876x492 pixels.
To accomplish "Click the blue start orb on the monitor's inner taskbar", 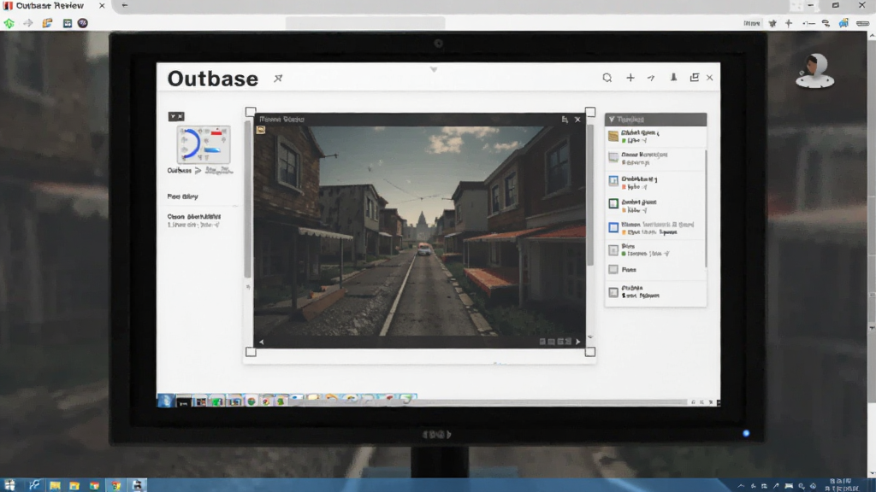I will (165, 401).
